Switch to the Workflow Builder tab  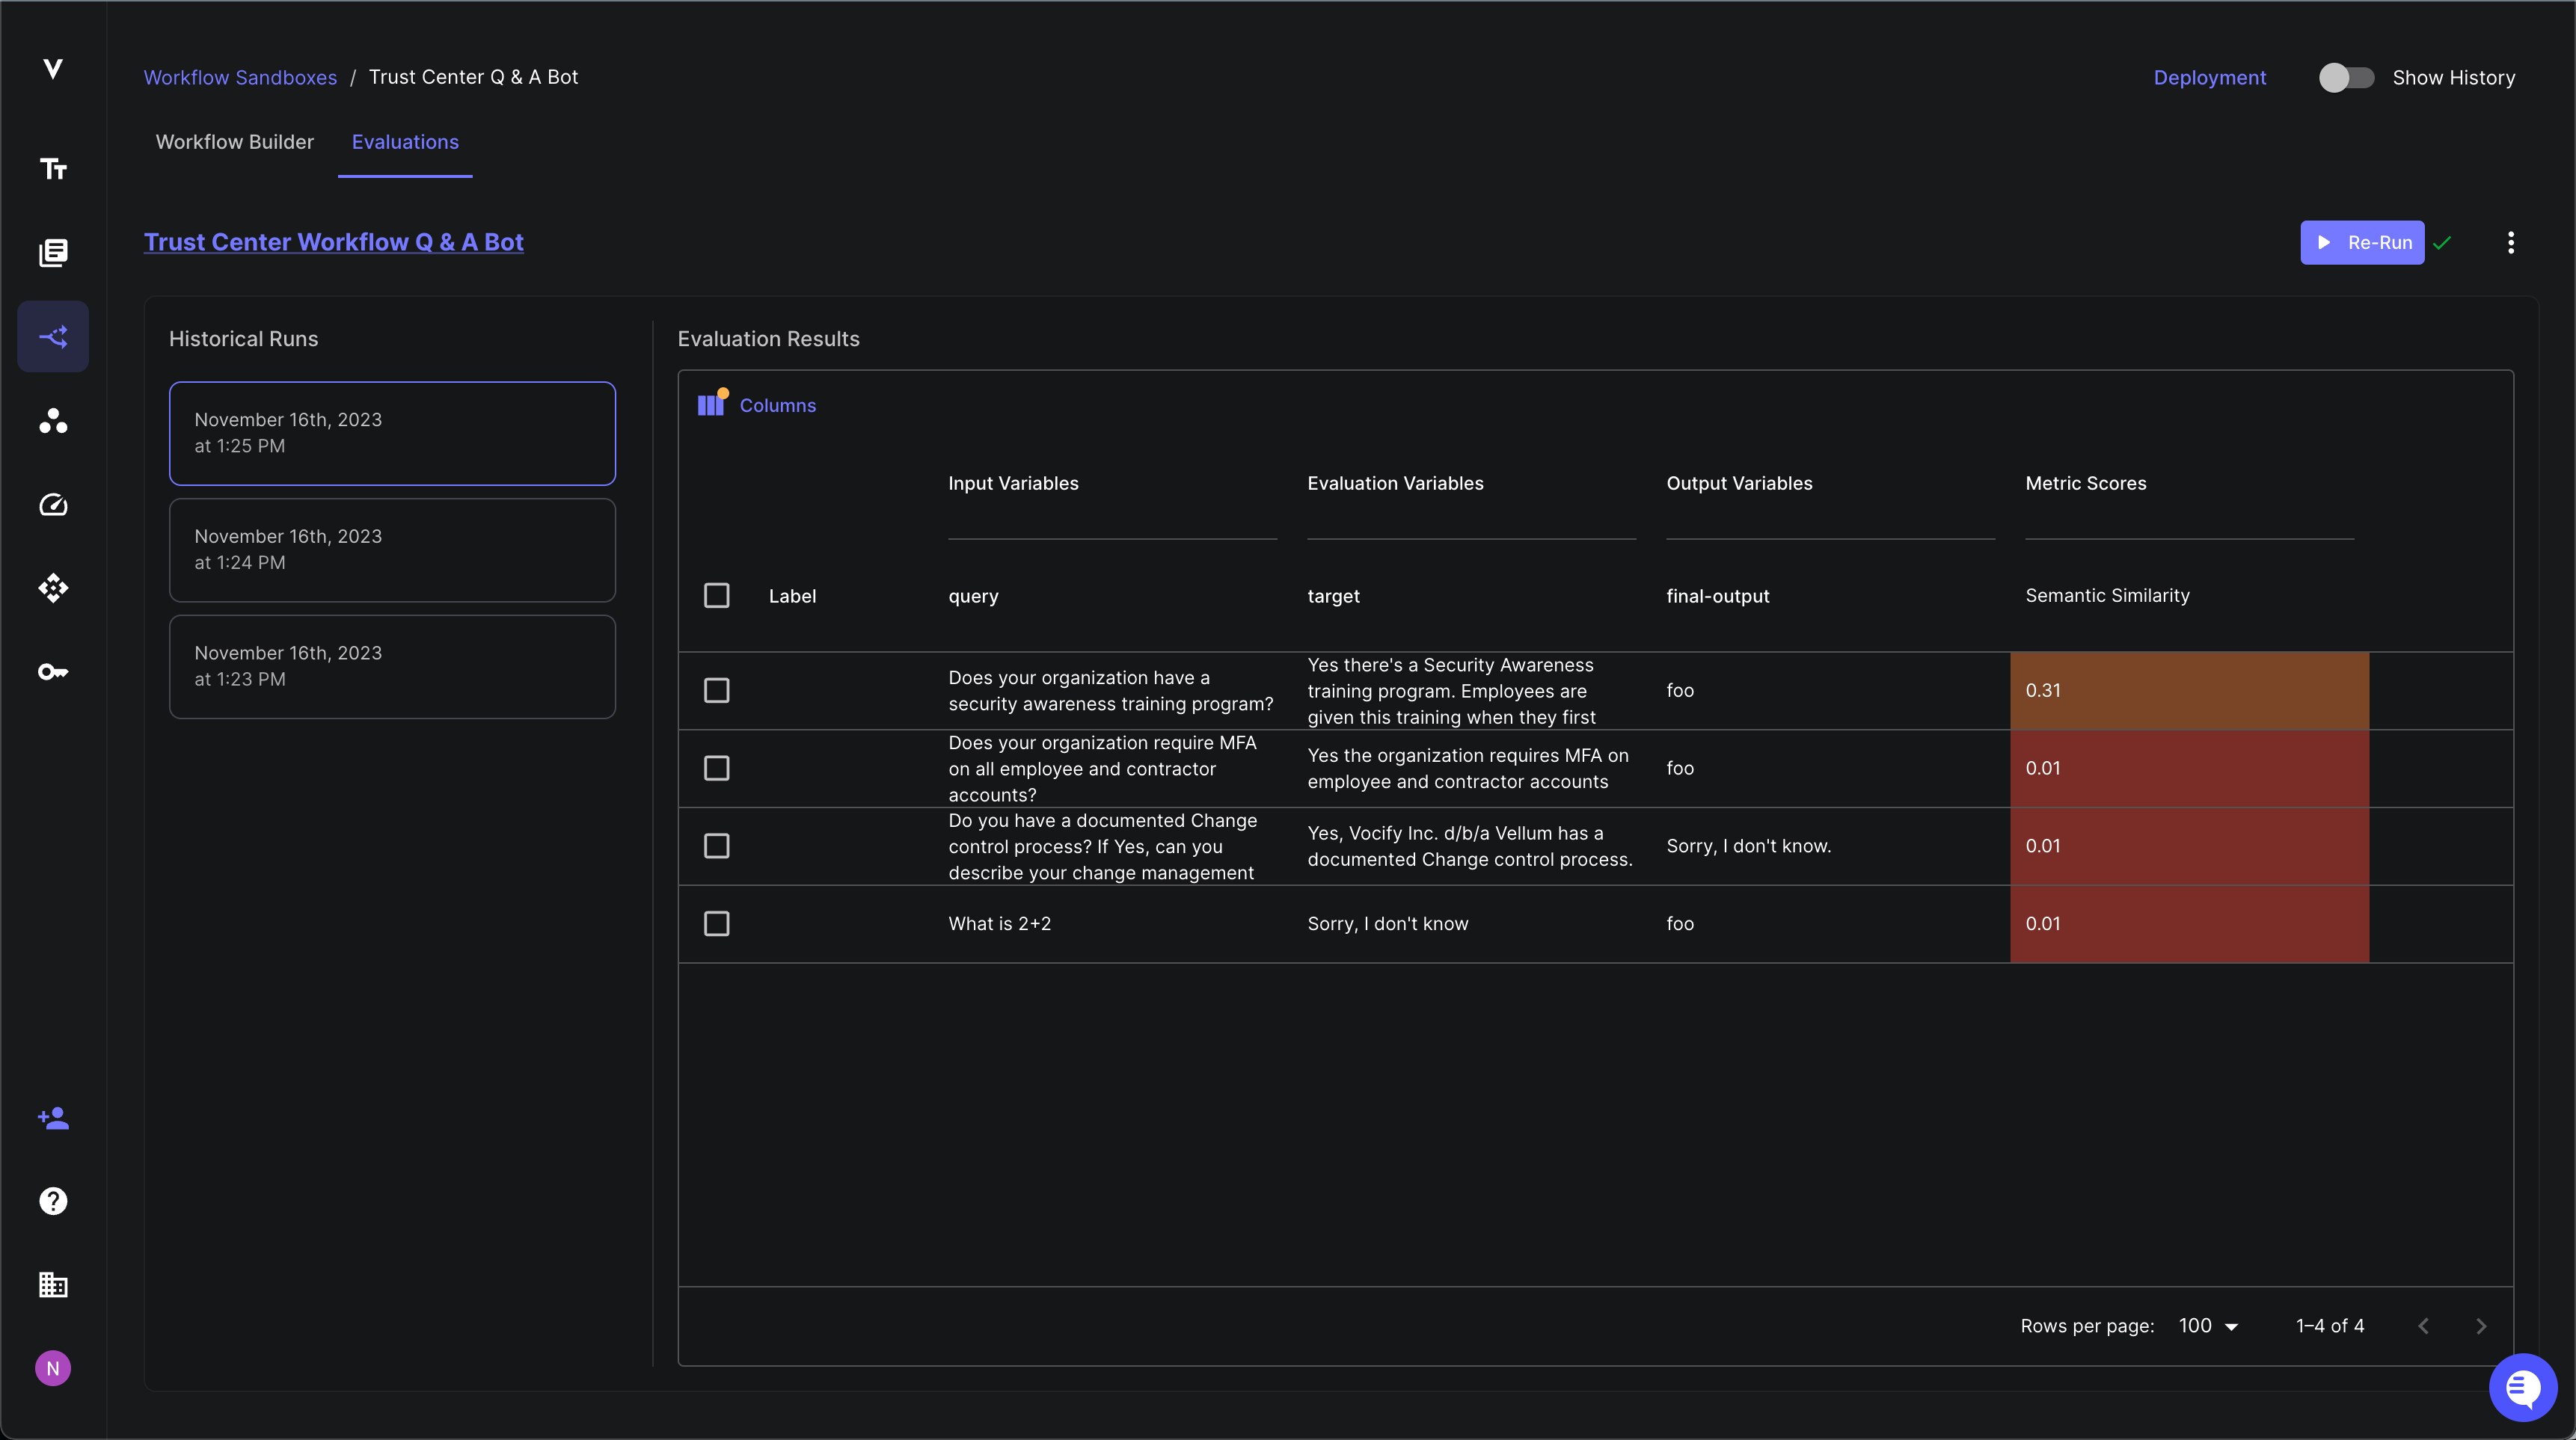click(235, 142)
